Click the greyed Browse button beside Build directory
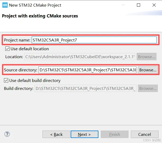The height and width of the screenshot is (143, 162). (148, 88)
